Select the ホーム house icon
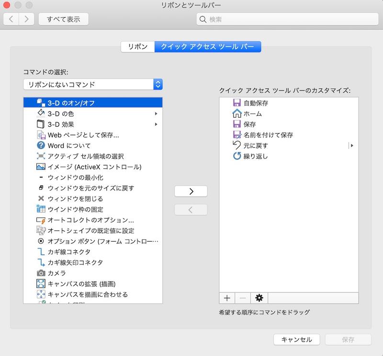383x356 pixels. coord(237,114)
